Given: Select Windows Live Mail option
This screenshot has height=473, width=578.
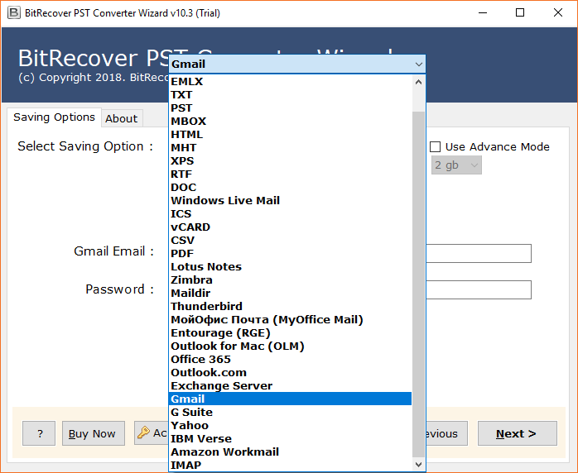Looking at the screenshot, I should 290,201.
